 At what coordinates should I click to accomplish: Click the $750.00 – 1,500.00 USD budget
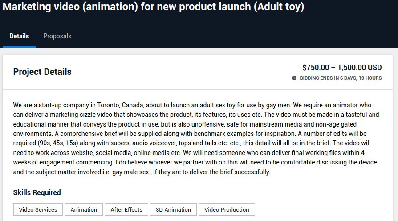click(342, 67)
